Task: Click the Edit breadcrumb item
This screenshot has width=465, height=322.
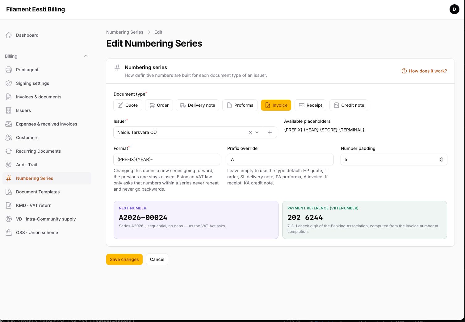Action: click(x=158, y=32)
